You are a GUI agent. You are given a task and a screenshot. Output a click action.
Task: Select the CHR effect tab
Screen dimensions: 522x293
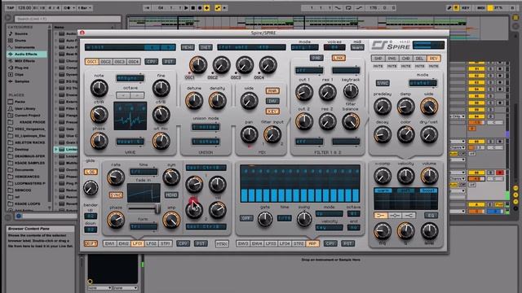click(405, 59)
